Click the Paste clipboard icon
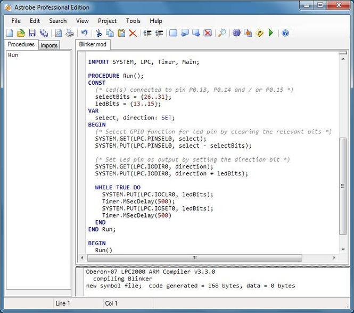Screen dimensions: 354x313 (x=121, y=33)
